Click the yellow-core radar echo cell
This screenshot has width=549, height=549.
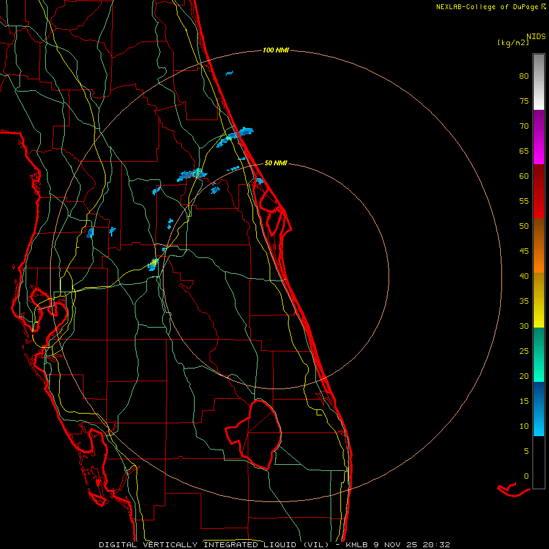[153, 264]
